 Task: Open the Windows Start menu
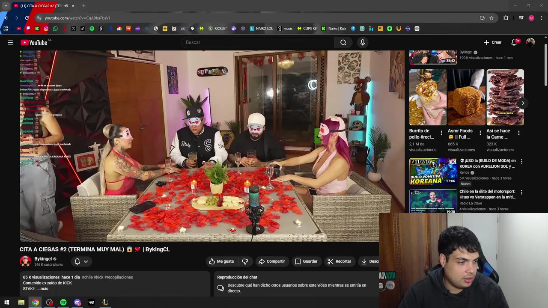tap(7, 302)
